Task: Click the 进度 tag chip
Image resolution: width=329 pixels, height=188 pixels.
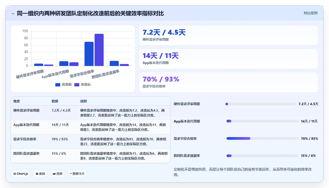Action: 57,174
